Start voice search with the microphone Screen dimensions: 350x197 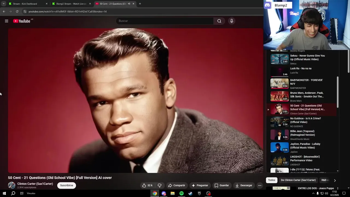click(x=232, y=21)
